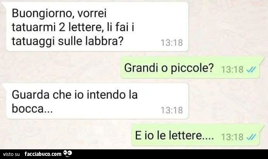Image resolution: width=268 pixels, height=159 pixels.
Task: Click the green bubble tail of 'Grandi o piccole?'
Action: pyautogui.click(x=262, y=62)
